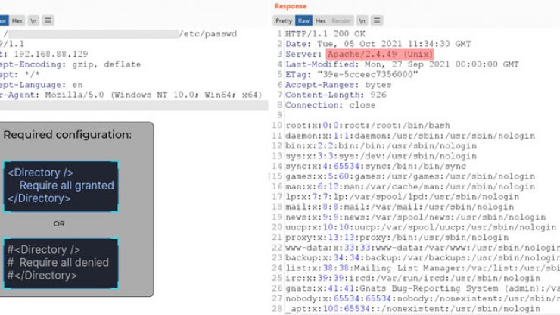Viewport: 560px width, 315px height.
Task: Click the Last-Modified header line
Action: click(x=402, y=64)
